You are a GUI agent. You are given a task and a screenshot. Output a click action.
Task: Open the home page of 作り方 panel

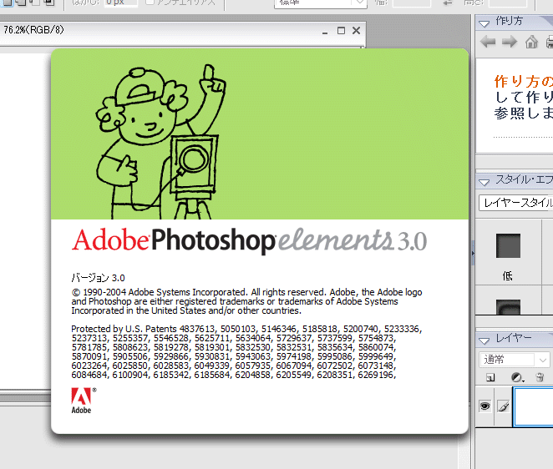[531, 42]
